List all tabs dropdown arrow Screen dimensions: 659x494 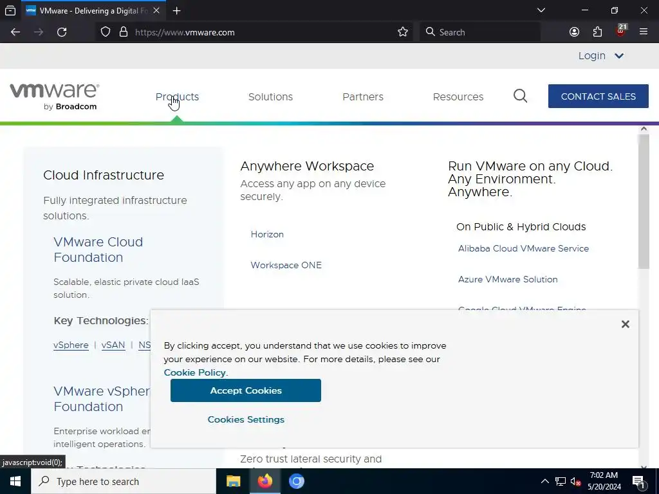pos(541,10)
